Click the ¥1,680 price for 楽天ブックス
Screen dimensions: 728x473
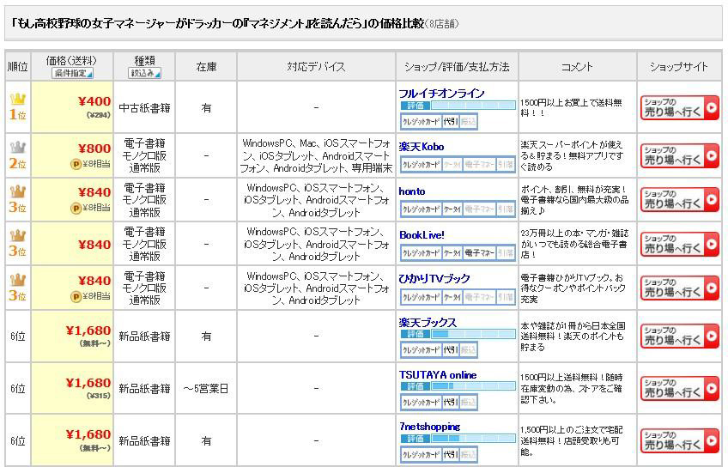(x=88, y=330)
